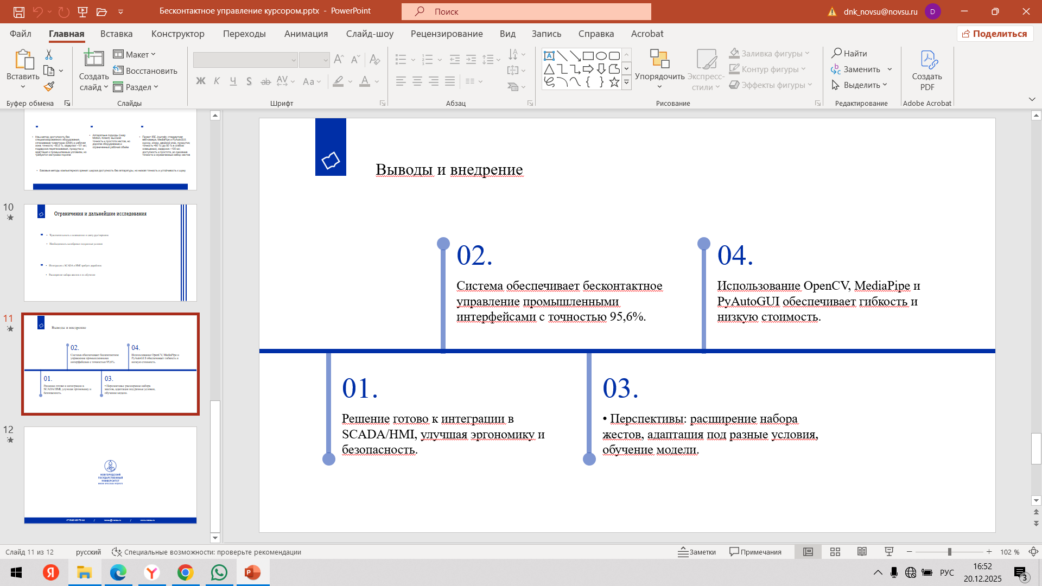Toggle Normal view button in status bar

808,552
